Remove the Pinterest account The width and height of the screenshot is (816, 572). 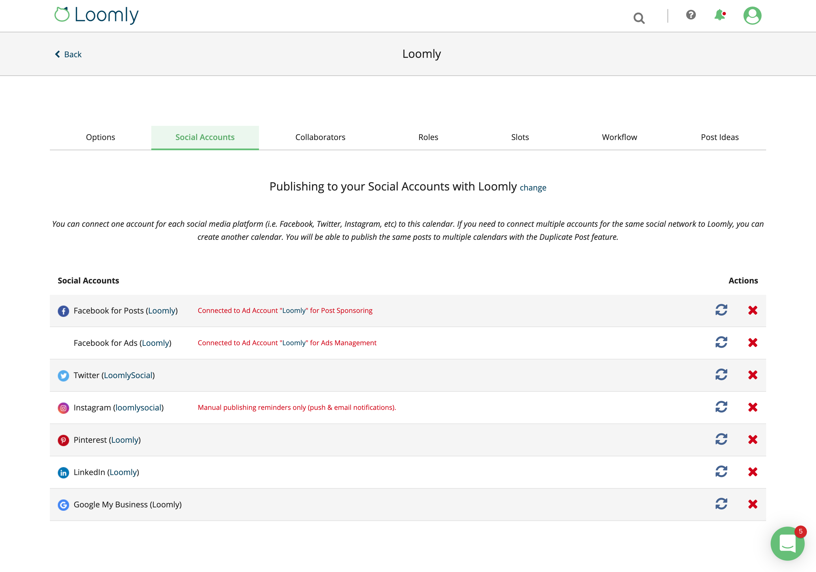(752, 439)
